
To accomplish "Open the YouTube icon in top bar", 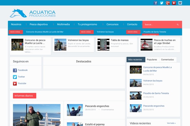I will click(174, 3).
